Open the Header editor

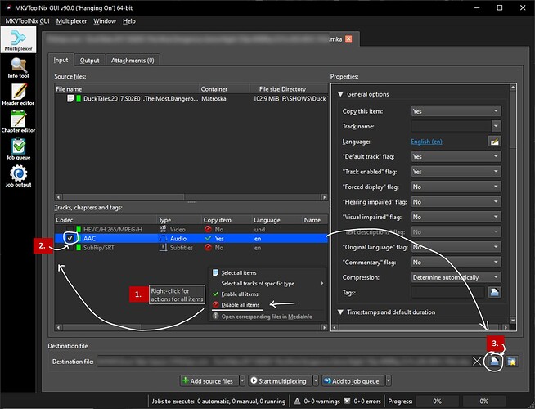pos(18,97)
